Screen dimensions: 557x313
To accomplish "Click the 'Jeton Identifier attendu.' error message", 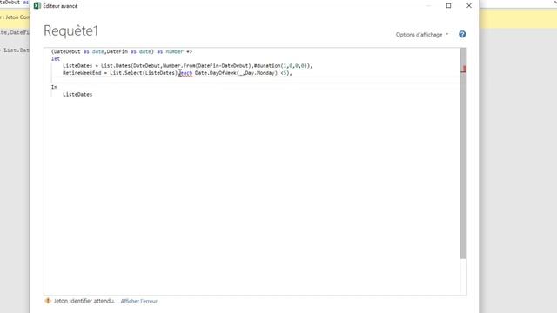I will tap(84, 301).
